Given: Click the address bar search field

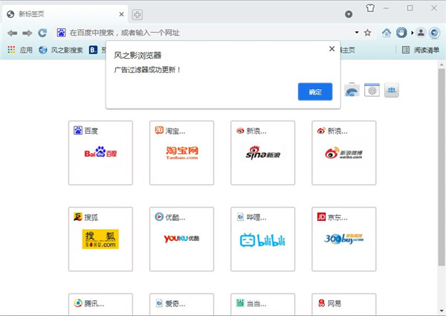Looking at the screenshot, I should click(208, 33).
